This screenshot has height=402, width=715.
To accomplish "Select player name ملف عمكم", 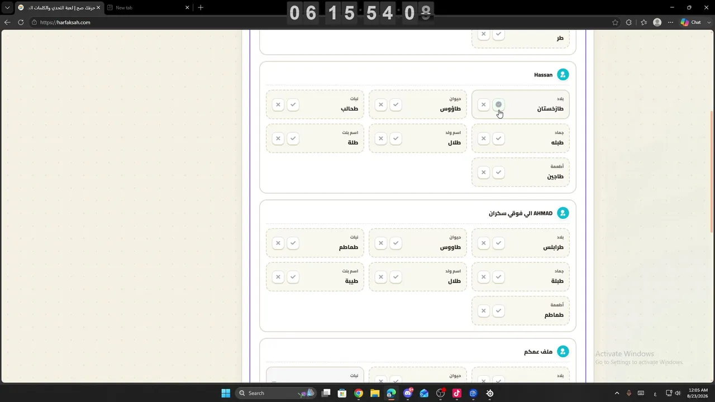I will pos(538,352).
